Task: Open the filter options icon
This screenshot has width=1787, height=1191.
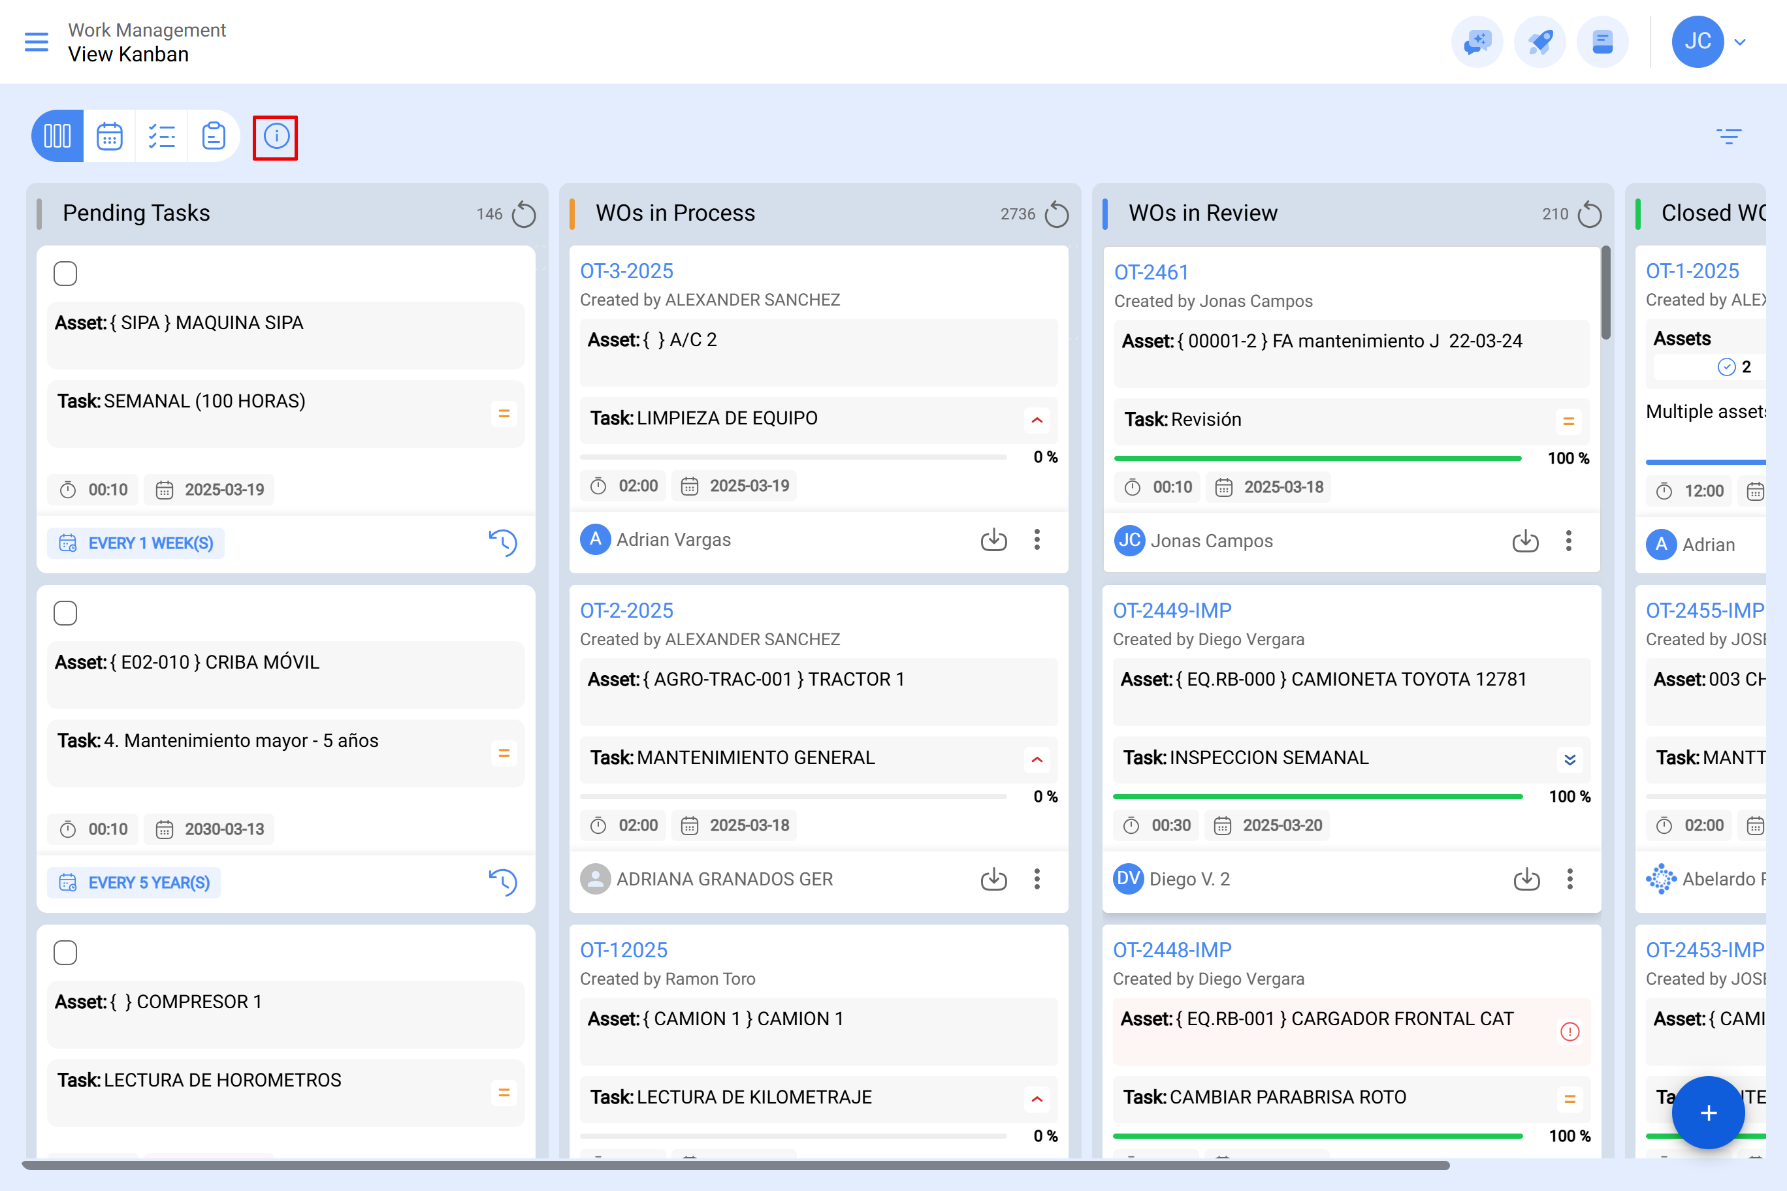Action: pyautogui.click(x=1728, y=136)
